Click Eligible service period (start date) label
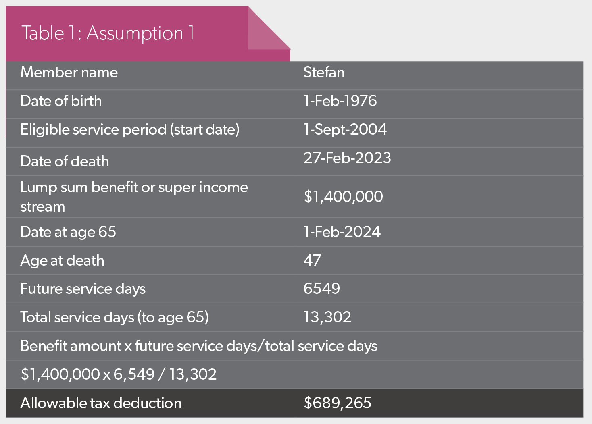Viewport: 592px width, 424px height. pos(130,130)
